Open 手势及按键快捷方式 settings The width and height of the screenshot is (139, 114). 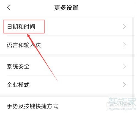pos(67,106)
